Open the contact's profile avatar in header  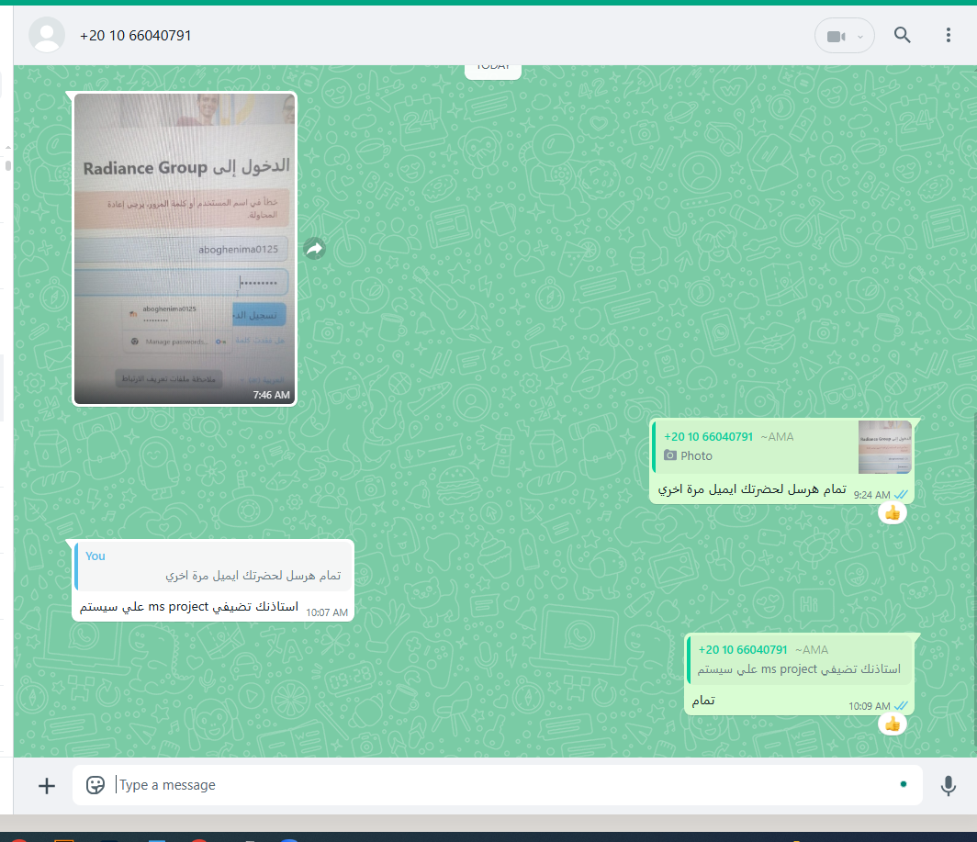[x=47, y=35]
